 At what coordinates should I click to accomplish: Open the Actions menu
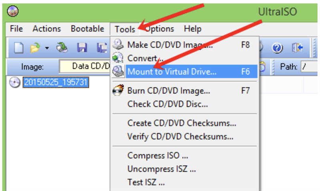[x=46, y=29]
